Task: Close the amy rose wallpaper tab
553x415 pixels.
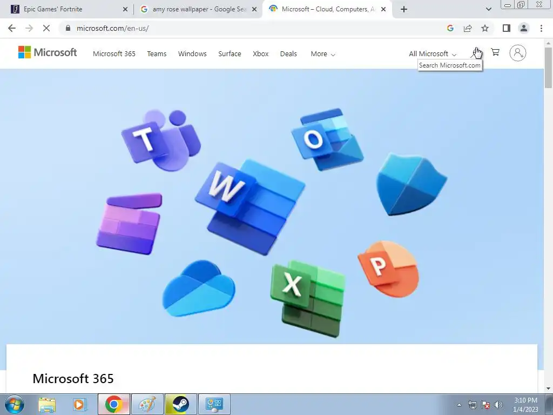Action: click(254, 9)
